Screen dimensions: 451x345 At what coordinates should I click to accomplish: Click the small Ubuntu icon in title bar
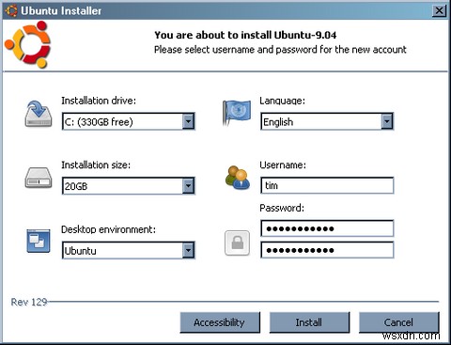coord(11,10)
